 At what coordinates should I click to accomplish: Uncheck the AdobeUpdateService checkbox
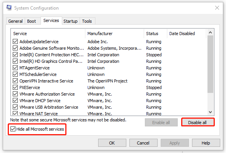pyautogui.click(x=15, y=42)
